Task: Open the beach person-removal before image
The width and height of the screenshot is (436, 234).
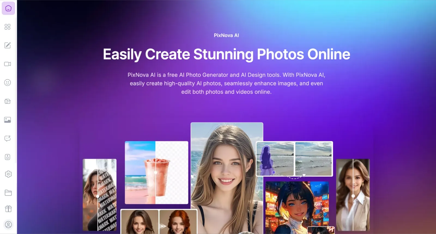Action: [x=275, y=159]
